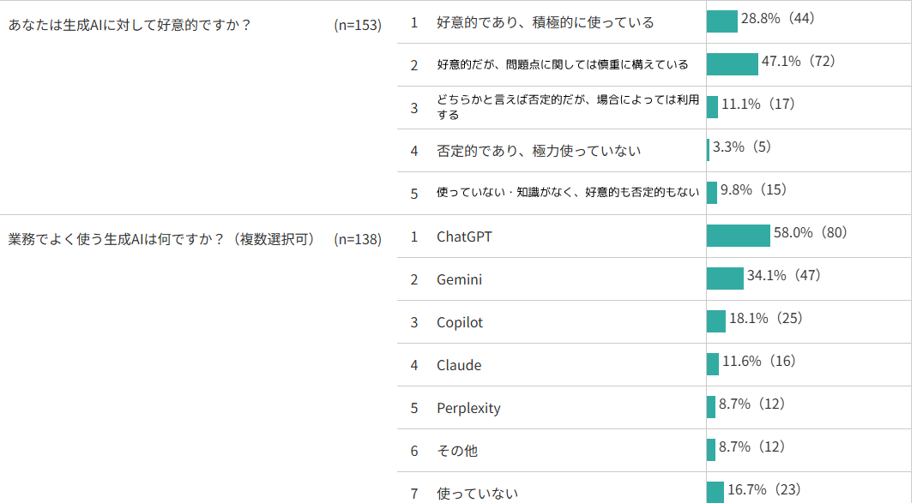
Task: Click the (n=138) sample count
Action: pos(358,239)
